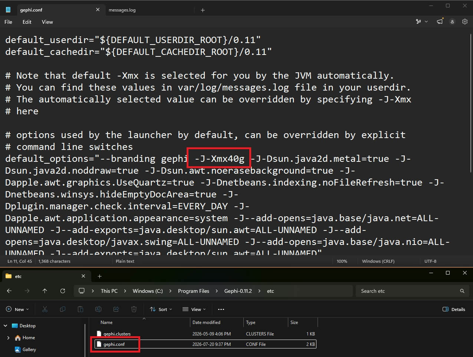
Task: Close the gephi.conf tab in Notepad
Action: [x=98, y=10]
